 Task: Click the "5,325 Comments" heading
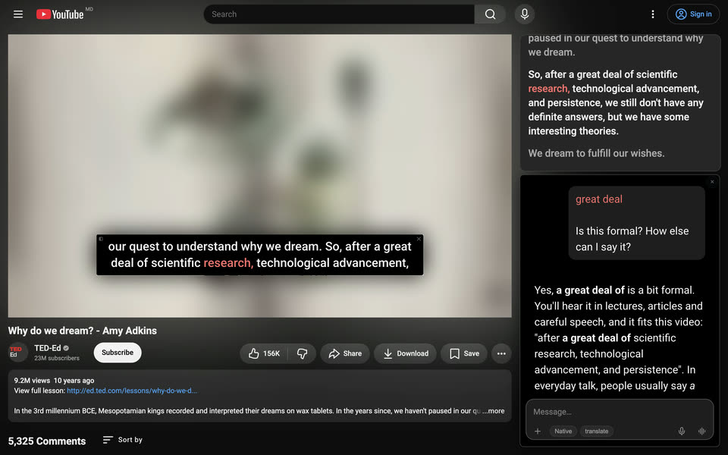click(x=47, y=441)
